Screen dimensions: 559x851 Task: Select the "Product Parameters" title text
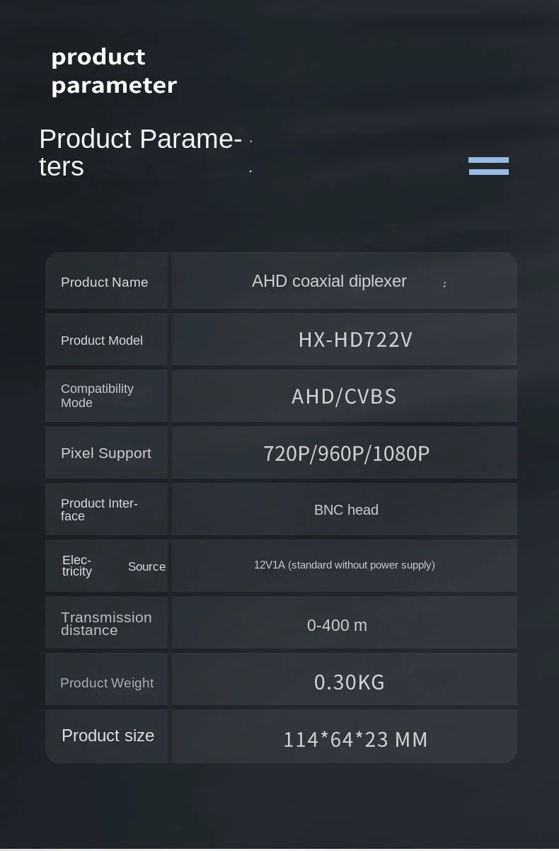click(140, 152)
